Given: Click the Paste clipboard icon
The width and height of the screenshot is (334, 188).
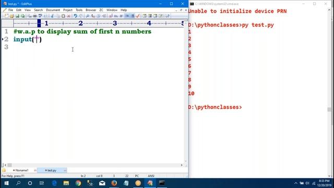Looking at the screenshot, I should click(63, 16).
